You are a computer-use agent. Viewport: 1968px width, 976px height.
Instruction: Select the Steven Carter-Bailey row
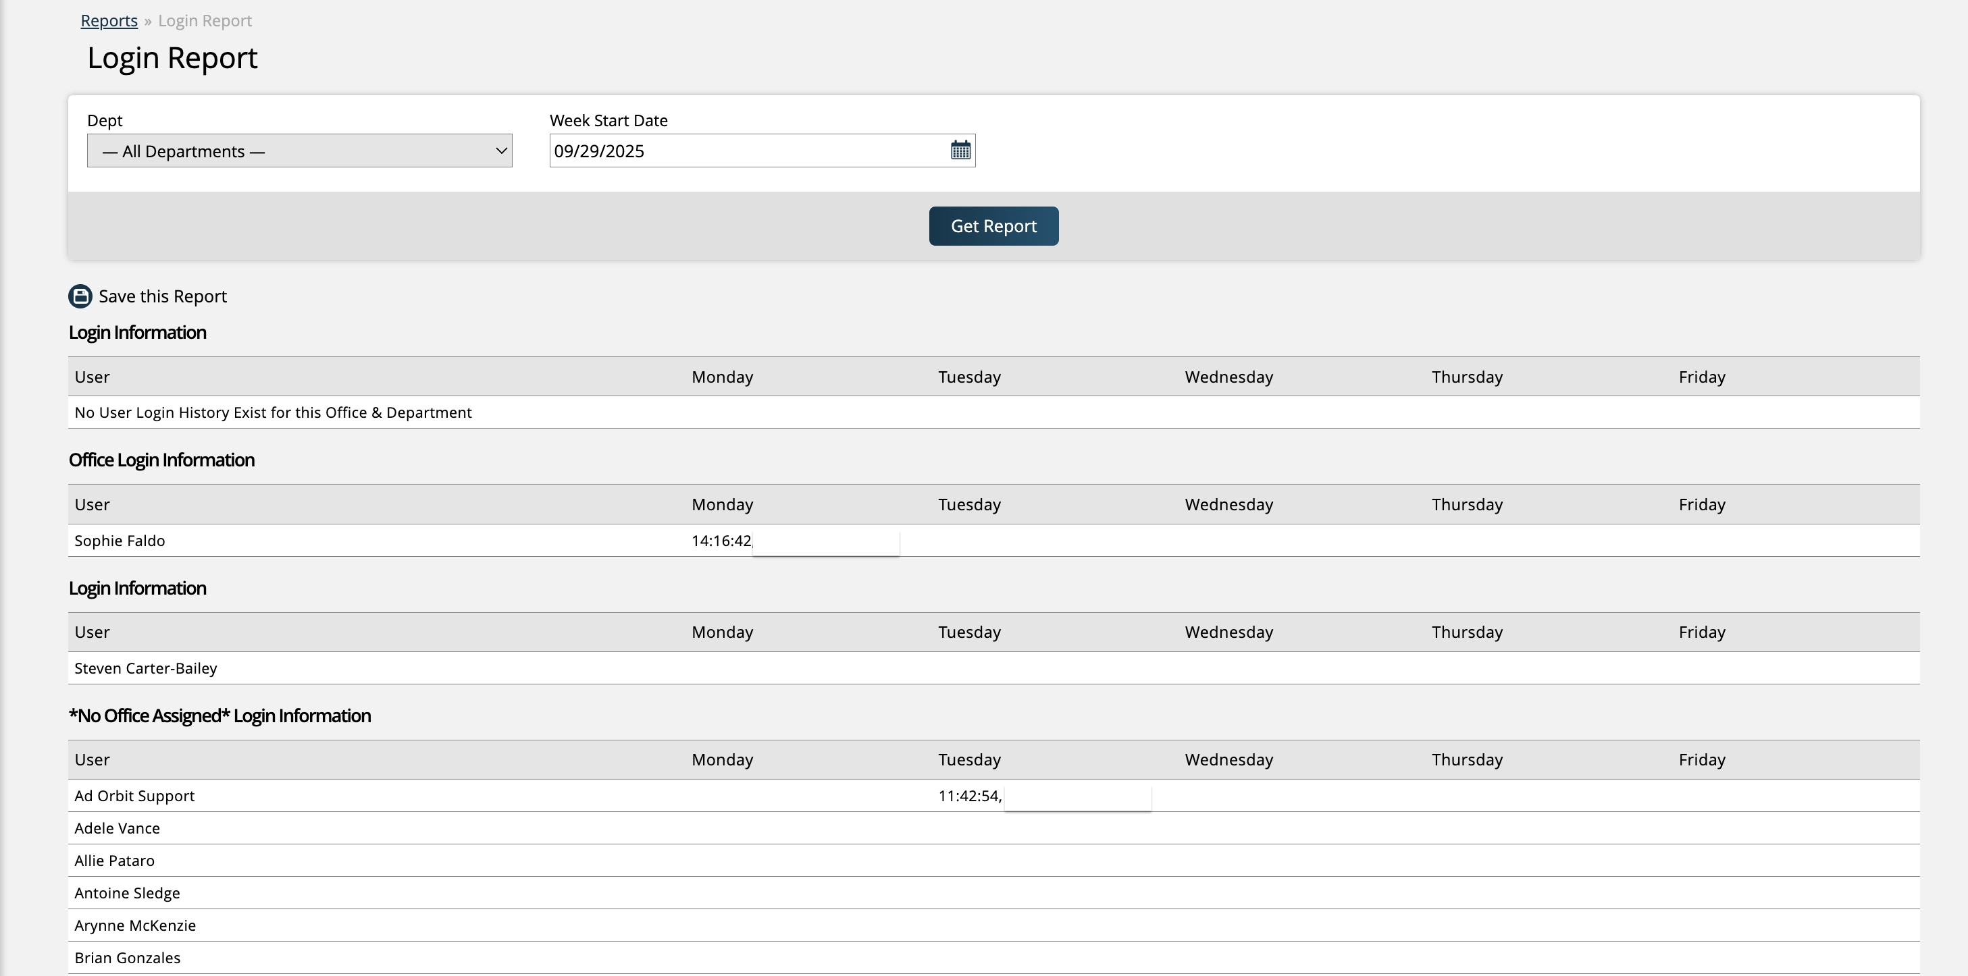[145, 668]
